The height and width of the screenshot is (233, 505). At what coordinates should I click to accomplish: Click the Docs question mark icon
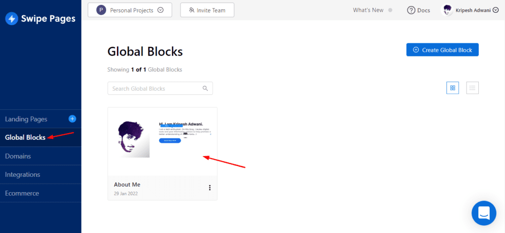411,10
